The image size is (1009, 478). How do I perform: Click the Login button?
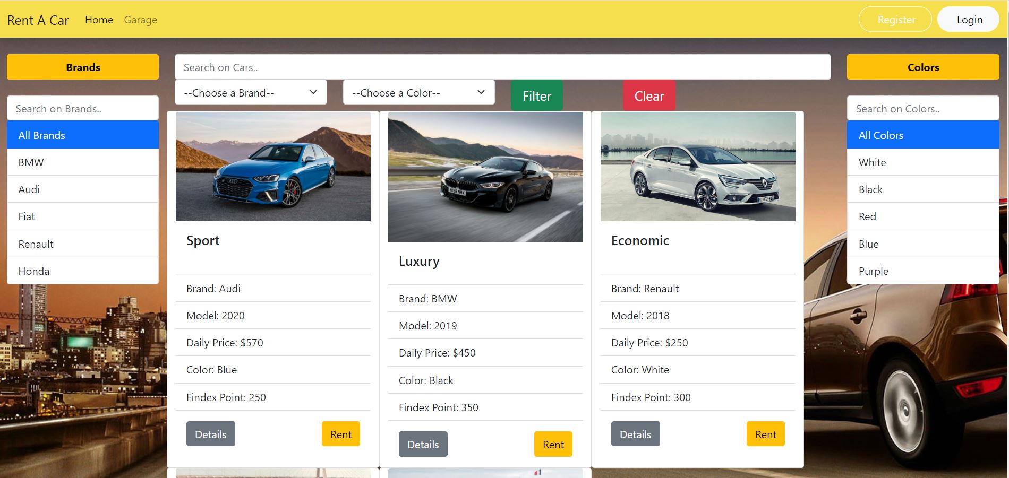pyautogui.click(x=968, y=20)
